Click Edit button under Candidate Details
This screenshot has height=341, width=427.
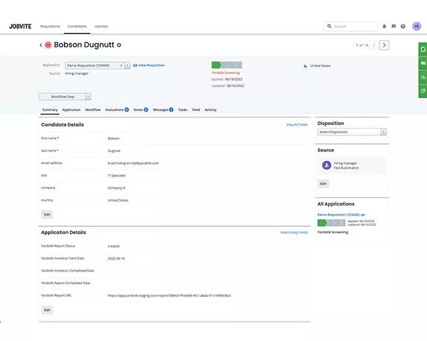click(x=47, y=214)
